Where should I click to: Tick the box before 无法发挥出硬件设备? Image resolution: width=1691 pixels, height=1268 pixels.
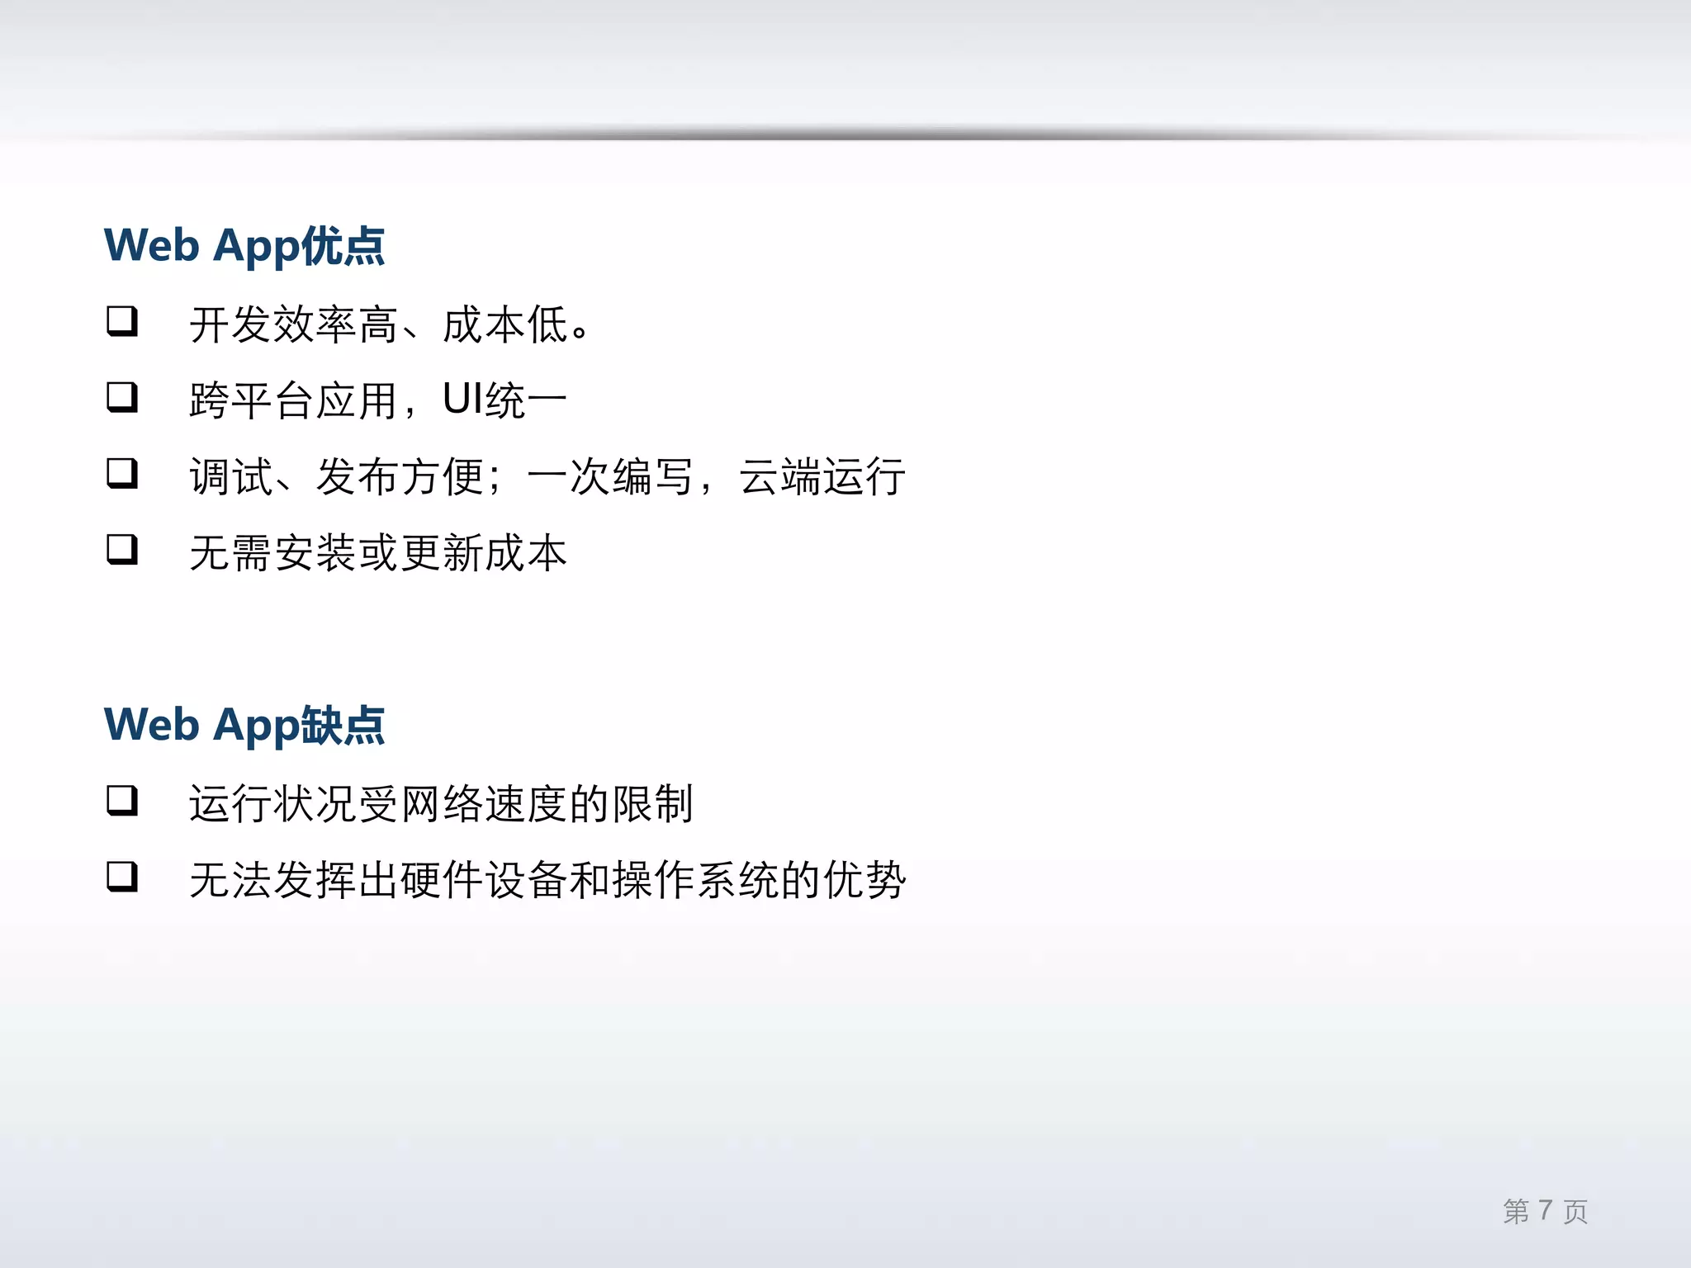121,876
